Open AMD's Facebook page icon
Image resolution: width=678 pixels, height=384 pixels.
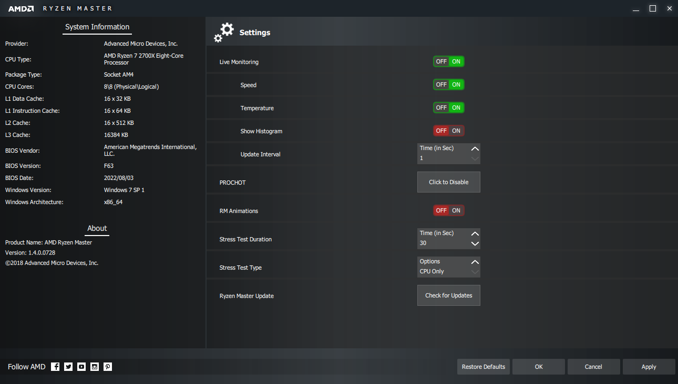(x=55, y=367)
